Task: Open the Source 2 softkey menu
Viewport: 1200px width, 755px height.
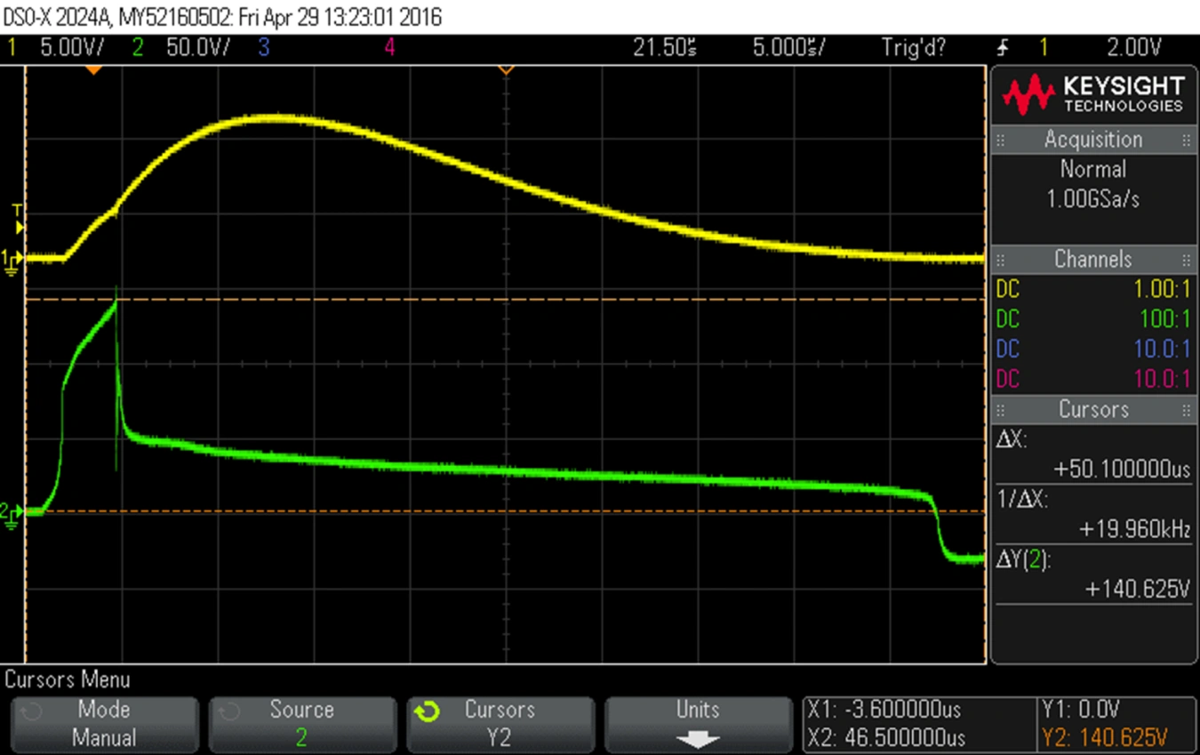Action: [x=301, y=724]
